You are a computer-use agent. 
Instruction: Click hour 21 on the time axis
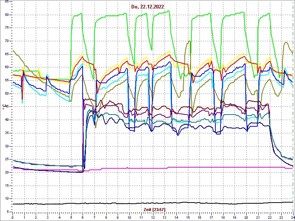tap(258, 217)
